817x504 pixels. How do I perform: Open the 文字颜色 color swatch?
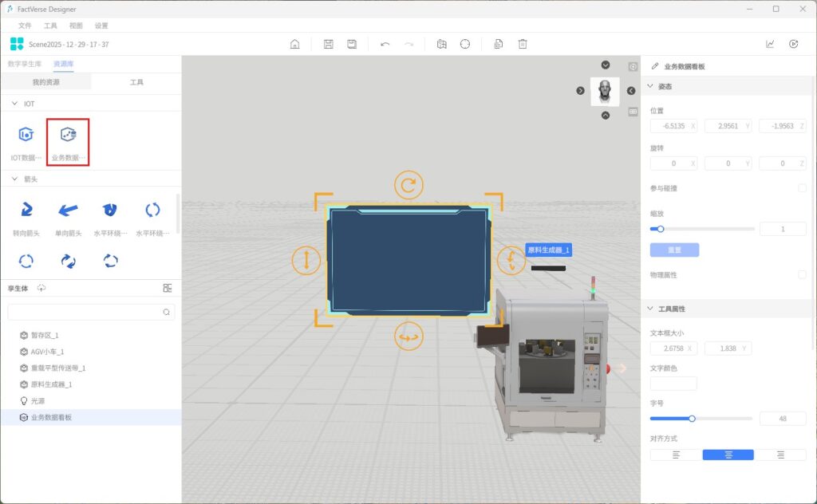[x=673, y=384]
